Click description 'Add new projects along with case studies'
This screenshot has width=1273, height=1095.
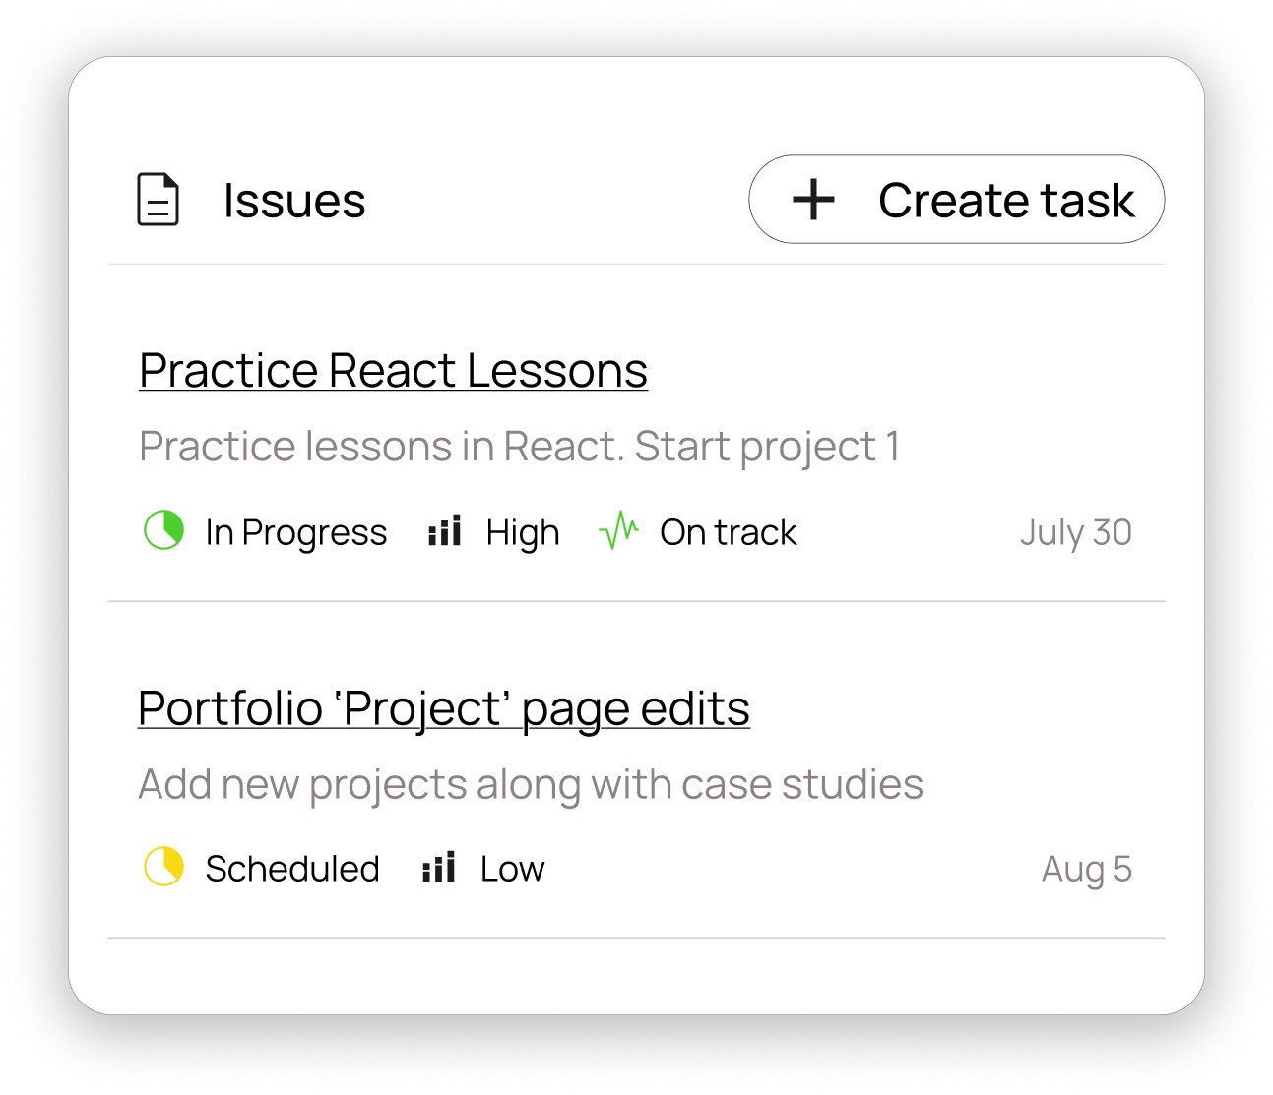click(x=531, y=784)
